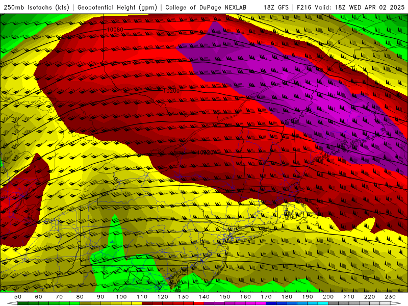Click the 10080 height contour label
This screenshot has height=306, width=408.
pyautogui.click(x=115, y=30)
